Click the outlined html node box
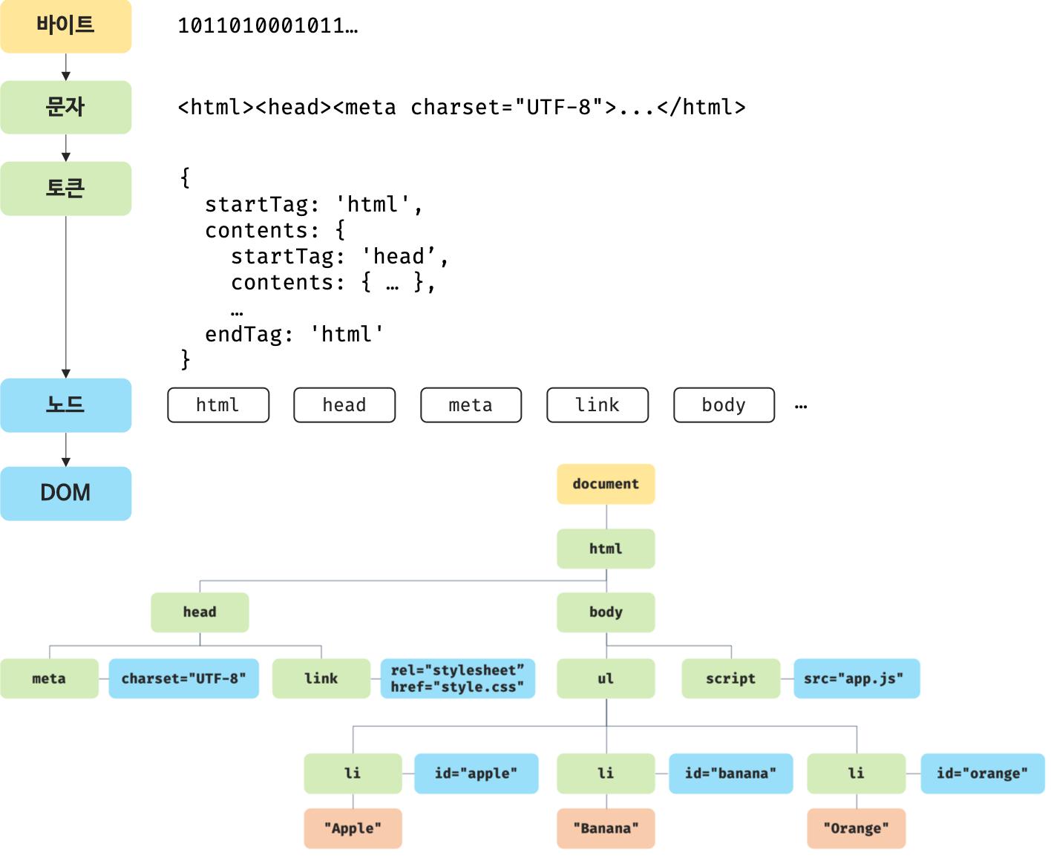 (x=218, y=405)
